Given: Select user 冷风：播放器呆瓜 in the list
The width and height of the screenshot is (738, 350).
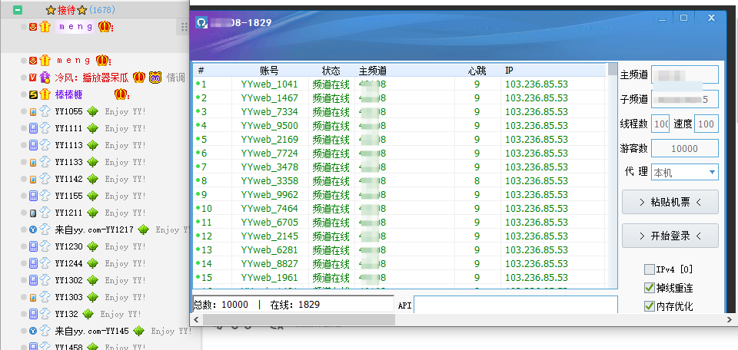Looking at the screenshot, I should [x=91, y=78].
